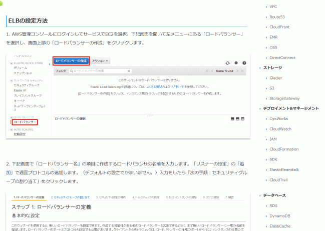Select the last panel layout icon
Image resolution: width=325 pixels, height=231 pixels.
pyautogui.click(x=242, y=119)
